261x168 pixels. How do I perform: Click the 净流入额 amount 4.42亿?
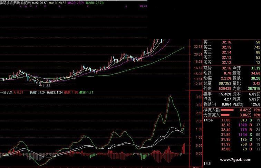point(245,110)
